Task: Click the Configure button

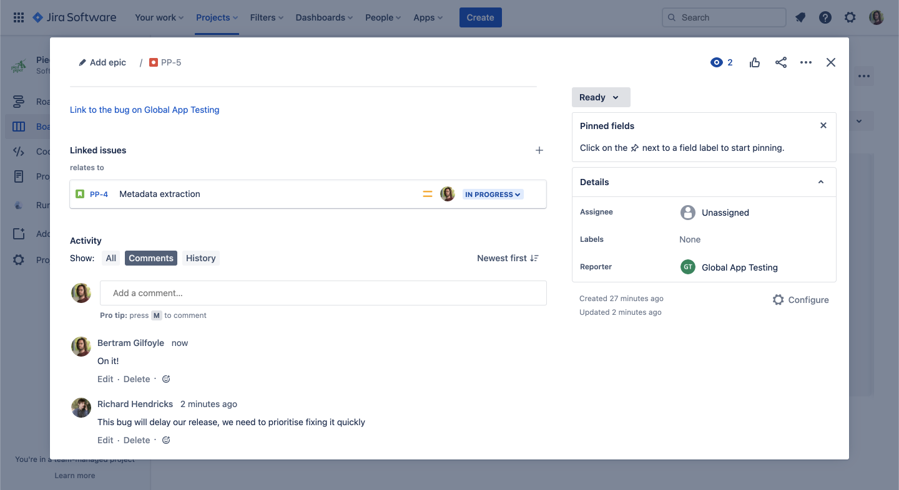Action: [801, 300]
